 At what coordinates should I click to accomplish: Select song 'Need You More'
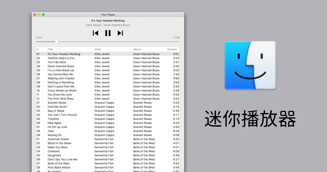point(57,147)
